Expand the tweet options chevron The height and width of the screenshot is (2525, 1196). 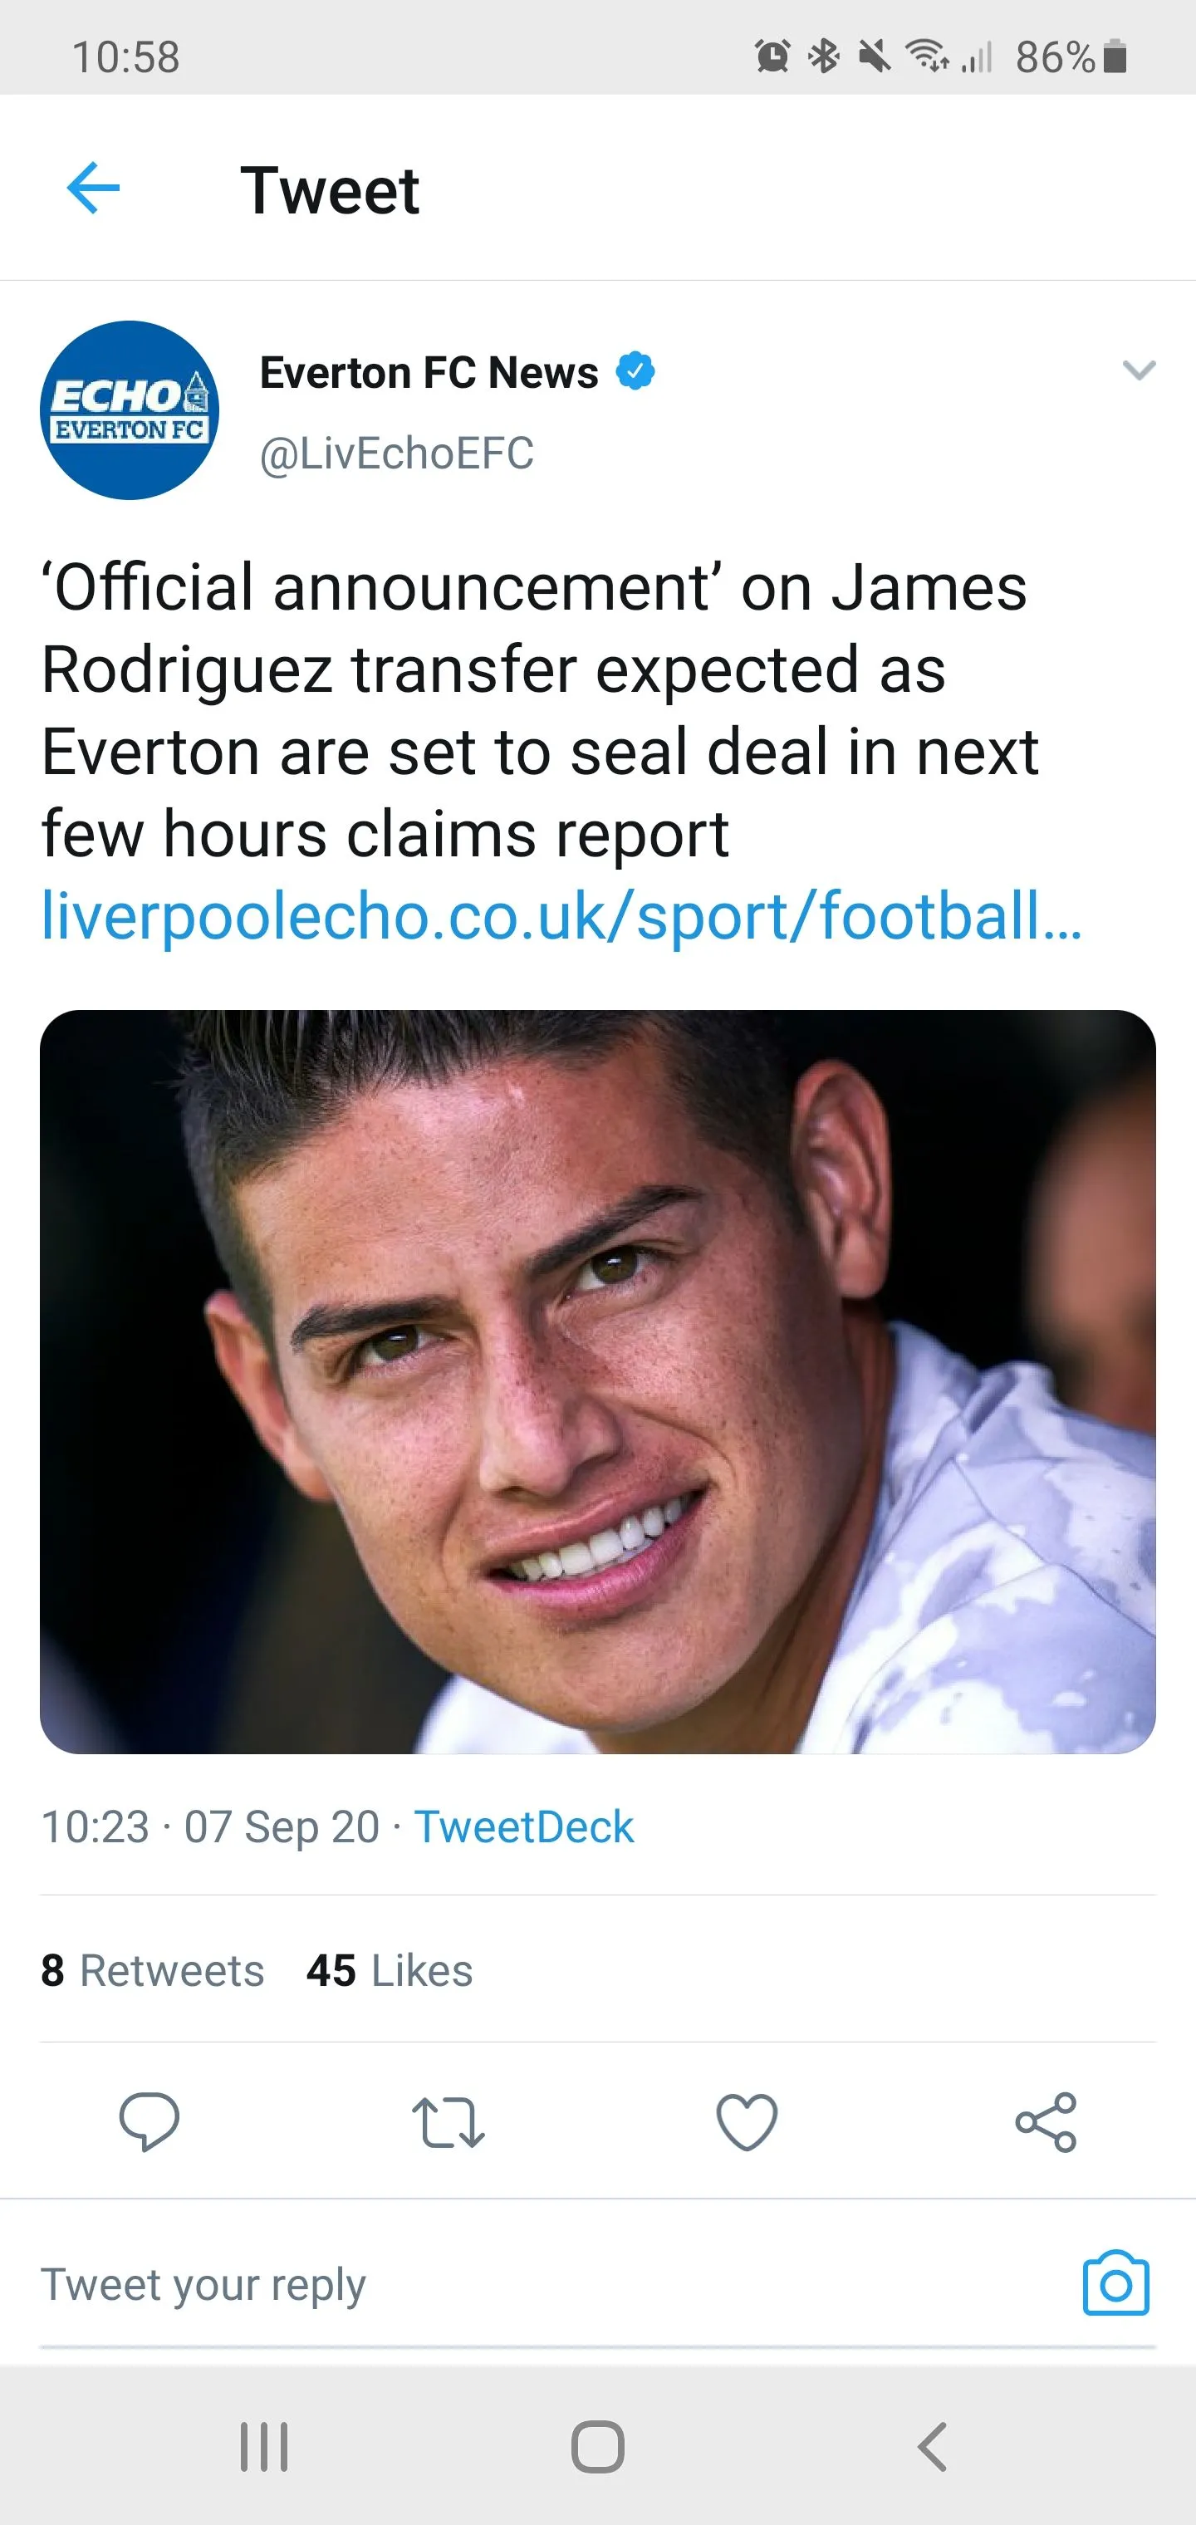[1138, 370]
